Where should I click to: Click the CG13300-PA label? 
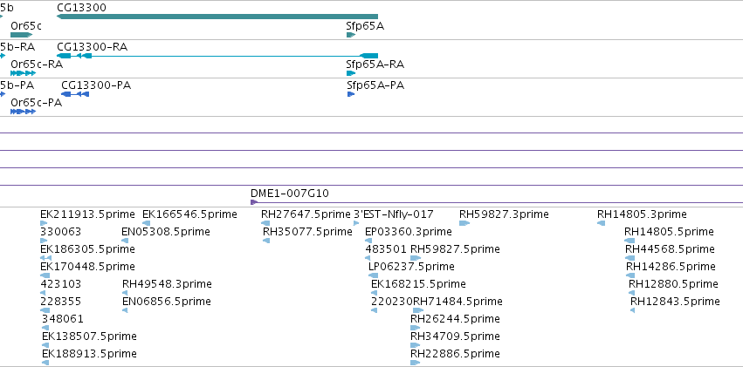click(x=96, y=85)
